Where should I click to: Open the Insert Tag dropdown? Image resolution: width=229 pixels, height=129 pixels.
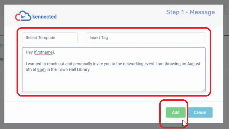(146, 38)
